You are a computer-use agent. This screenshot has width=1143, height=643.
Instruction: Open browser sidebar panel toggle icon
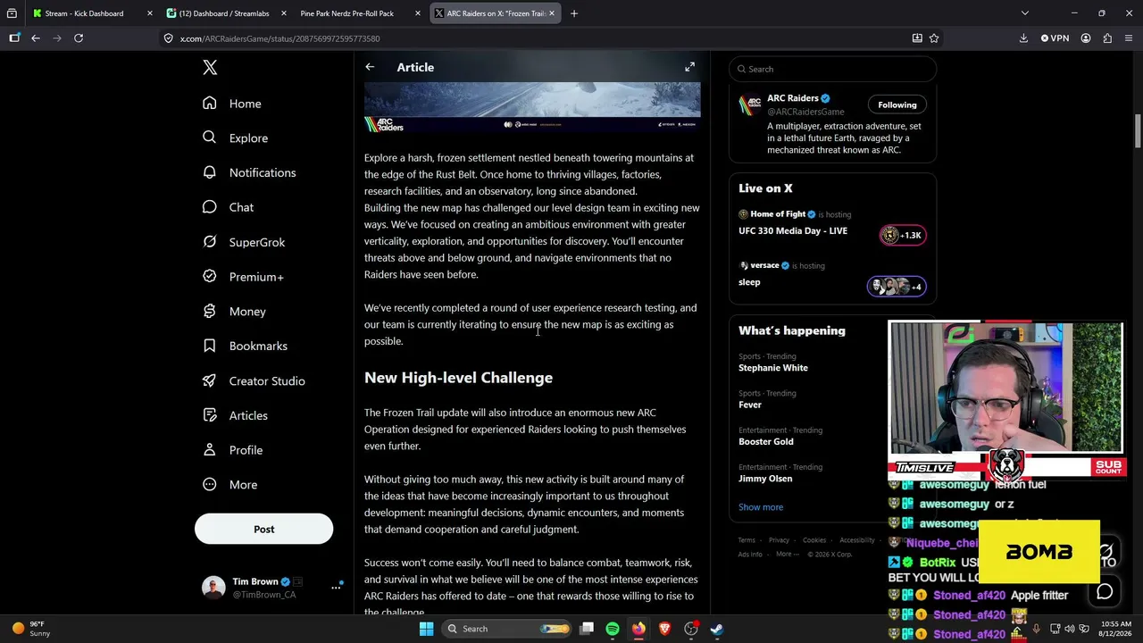[x=14, y=38]
